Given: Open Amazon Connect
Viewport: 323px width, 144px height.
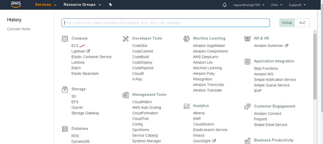Looking at the screenshot, I should [x=267, y=114].
